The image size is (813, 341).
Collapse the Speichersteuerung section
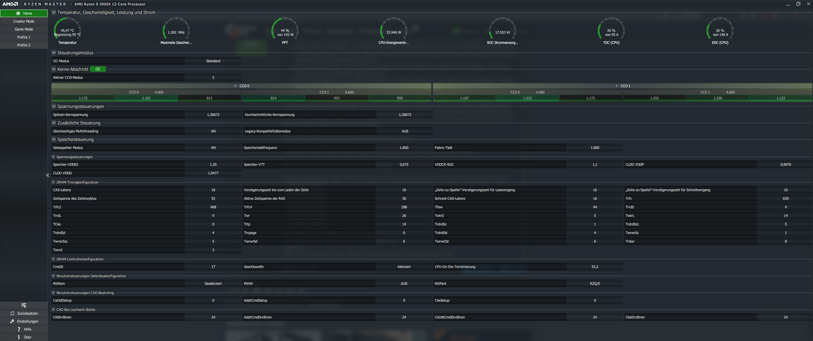[x=54, y=139]
